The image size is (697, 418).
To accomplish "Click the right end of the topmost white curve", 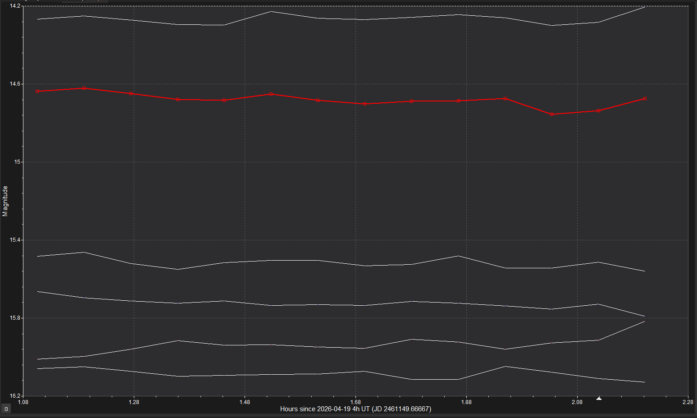I will pos(645,7).
